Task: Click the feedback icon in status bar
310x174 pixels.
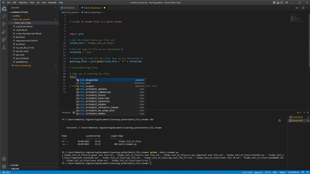Action: [x=303, y=172]
